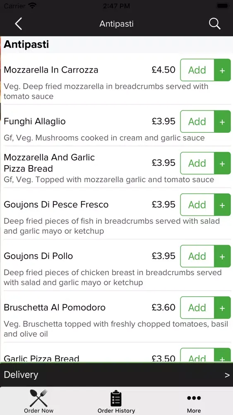
Task: Open the Order Now tab
Action: pyautogui.click(x=38, y=401)
